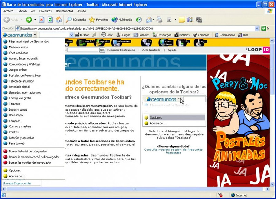Click the horizontal scrollbar right arrow
The image size is (276, 199).
pyautogui.click(x=267, y=189)
